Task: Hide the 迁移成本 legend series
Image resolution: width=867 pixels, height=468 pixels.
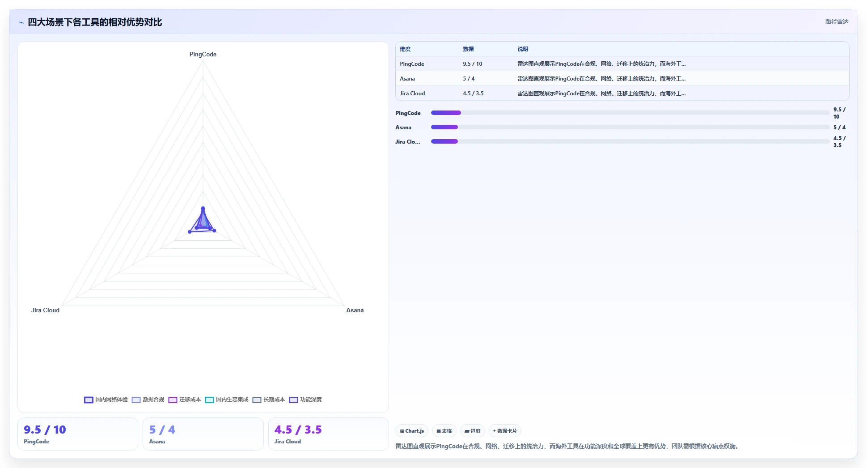Action: point(185,400)
